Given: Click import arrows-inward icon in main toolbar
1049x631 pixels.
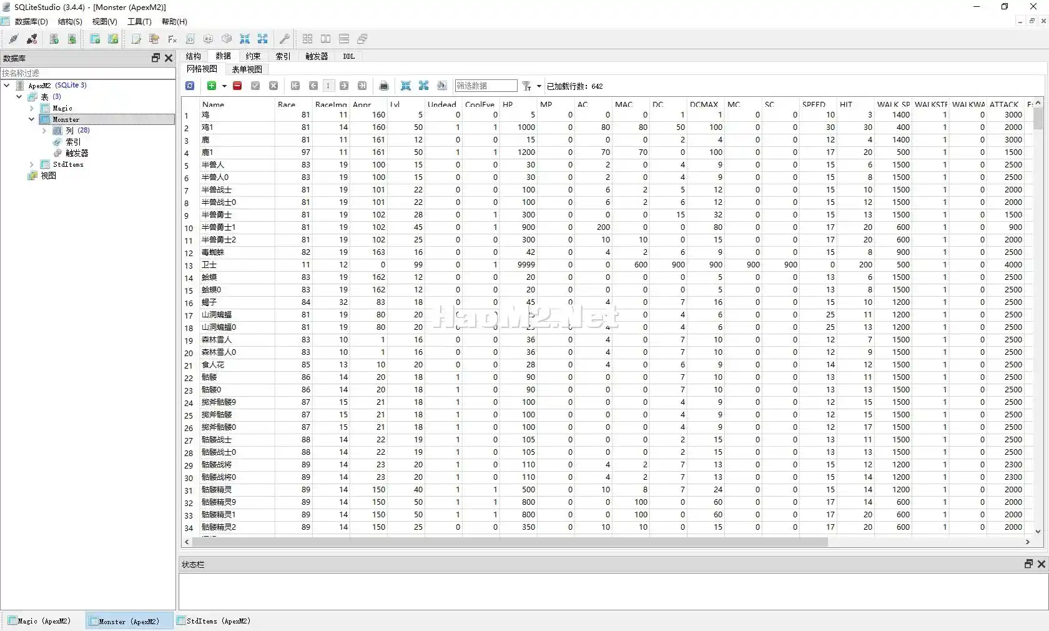Looking at the screenshot, I should (x=245, y=39).
